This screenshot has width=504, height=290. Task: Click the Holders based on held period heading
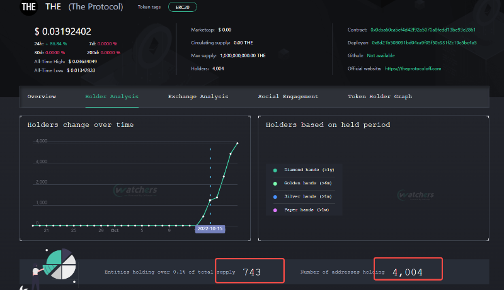click(328, 125)
